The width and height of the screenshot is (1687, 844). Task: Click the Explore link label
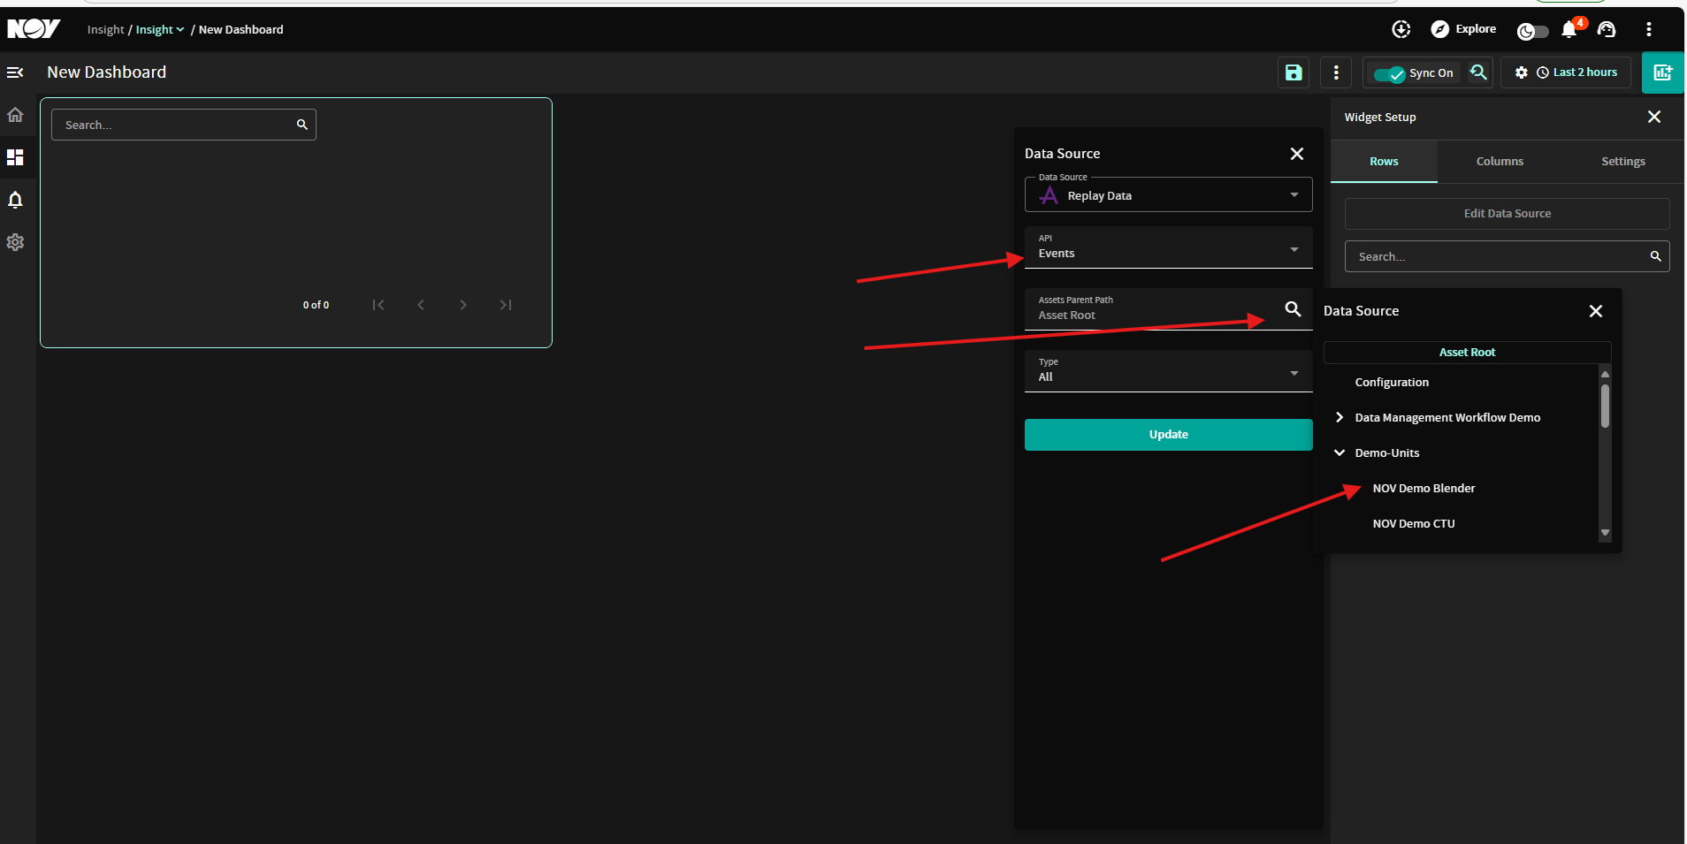point(1476,29)
